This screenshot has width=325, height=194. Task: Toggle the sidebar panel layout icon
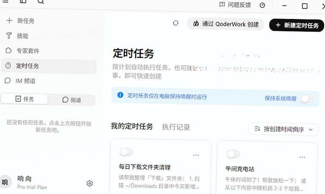23,1
